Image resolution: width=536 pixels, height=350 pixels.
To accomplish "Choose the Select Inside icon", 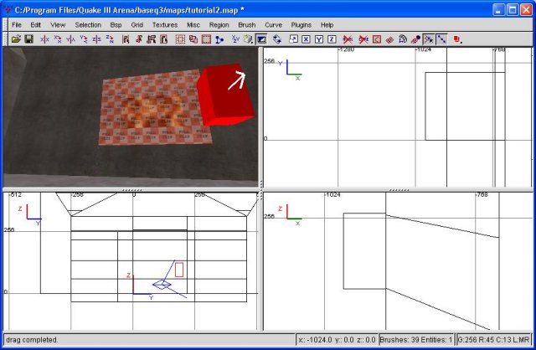I will coord(164,39).
